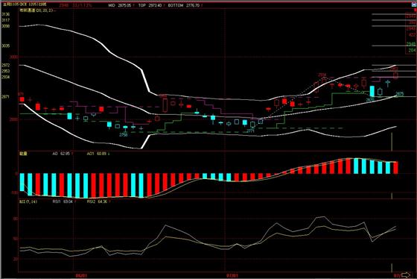Click the last red AO histogram bar
417x279 pixels.
tap(395, 168)
